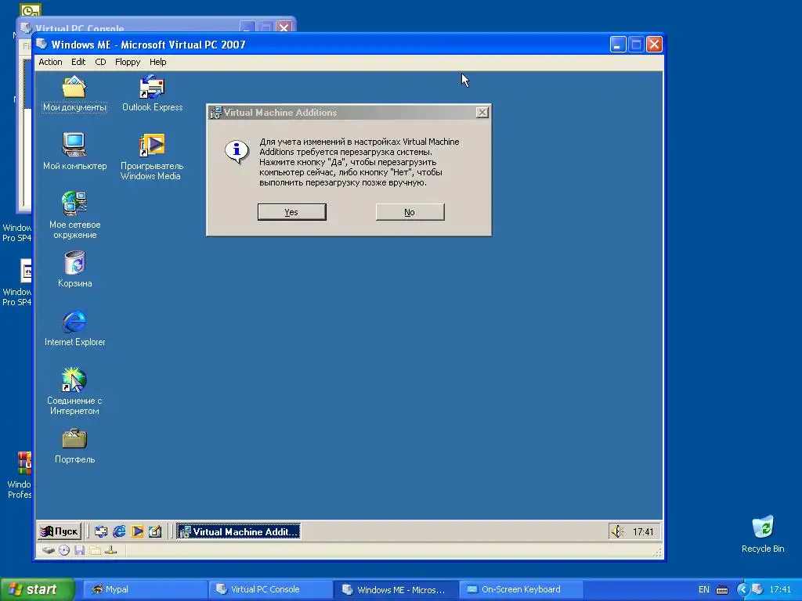The height and width of the screenshot is (601, 802).
Task: Click Virtual Machine Additions taskbar button
Action: click(238, 531)
